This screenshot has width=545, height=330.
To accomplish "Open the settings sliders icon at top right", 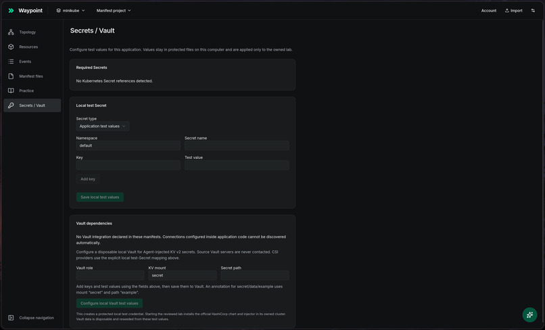I will point(533,10).
